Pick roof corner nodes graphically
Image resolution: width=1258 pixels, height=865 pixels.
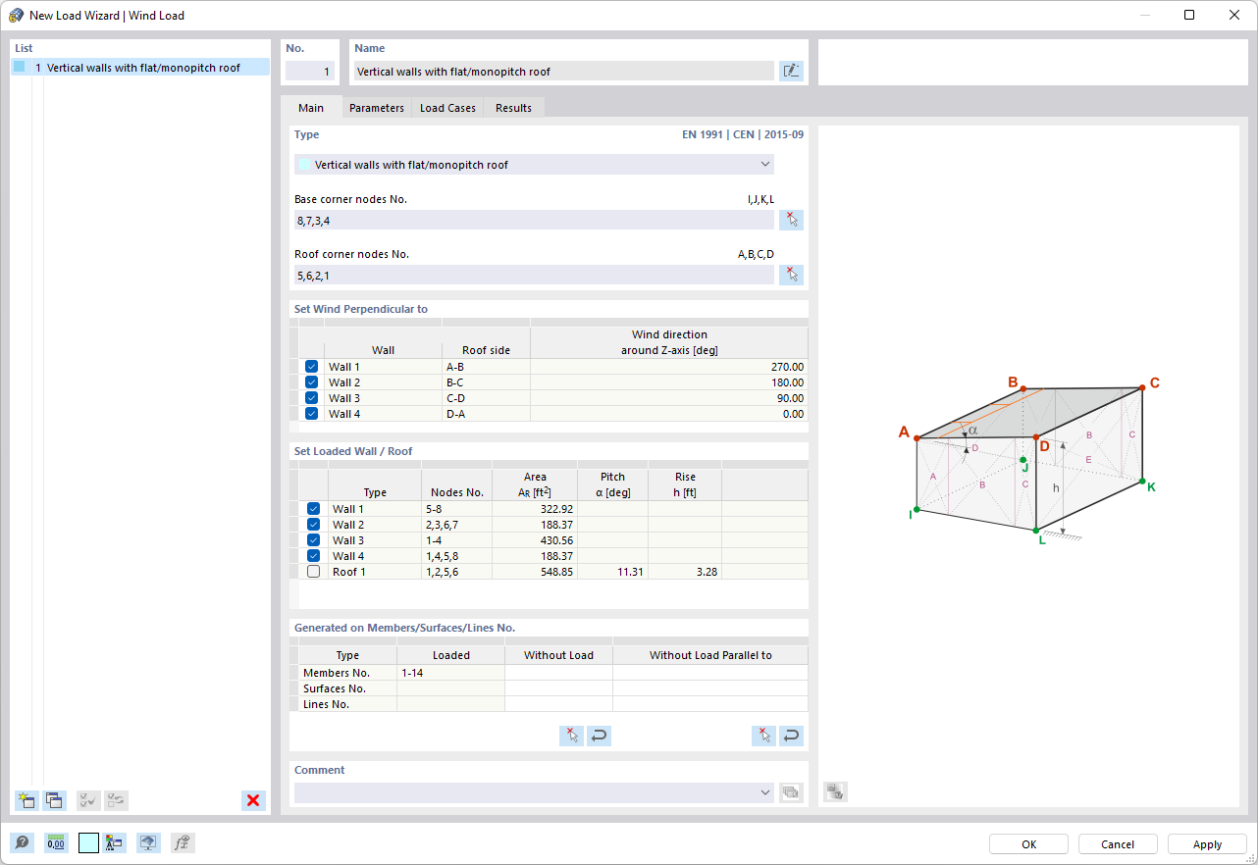(791, 275)
